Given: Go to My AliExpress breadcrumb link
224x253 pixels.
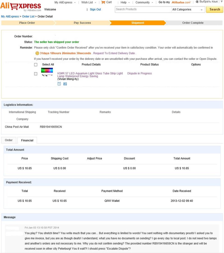Looking at the screenshot, I should [10, 17].
